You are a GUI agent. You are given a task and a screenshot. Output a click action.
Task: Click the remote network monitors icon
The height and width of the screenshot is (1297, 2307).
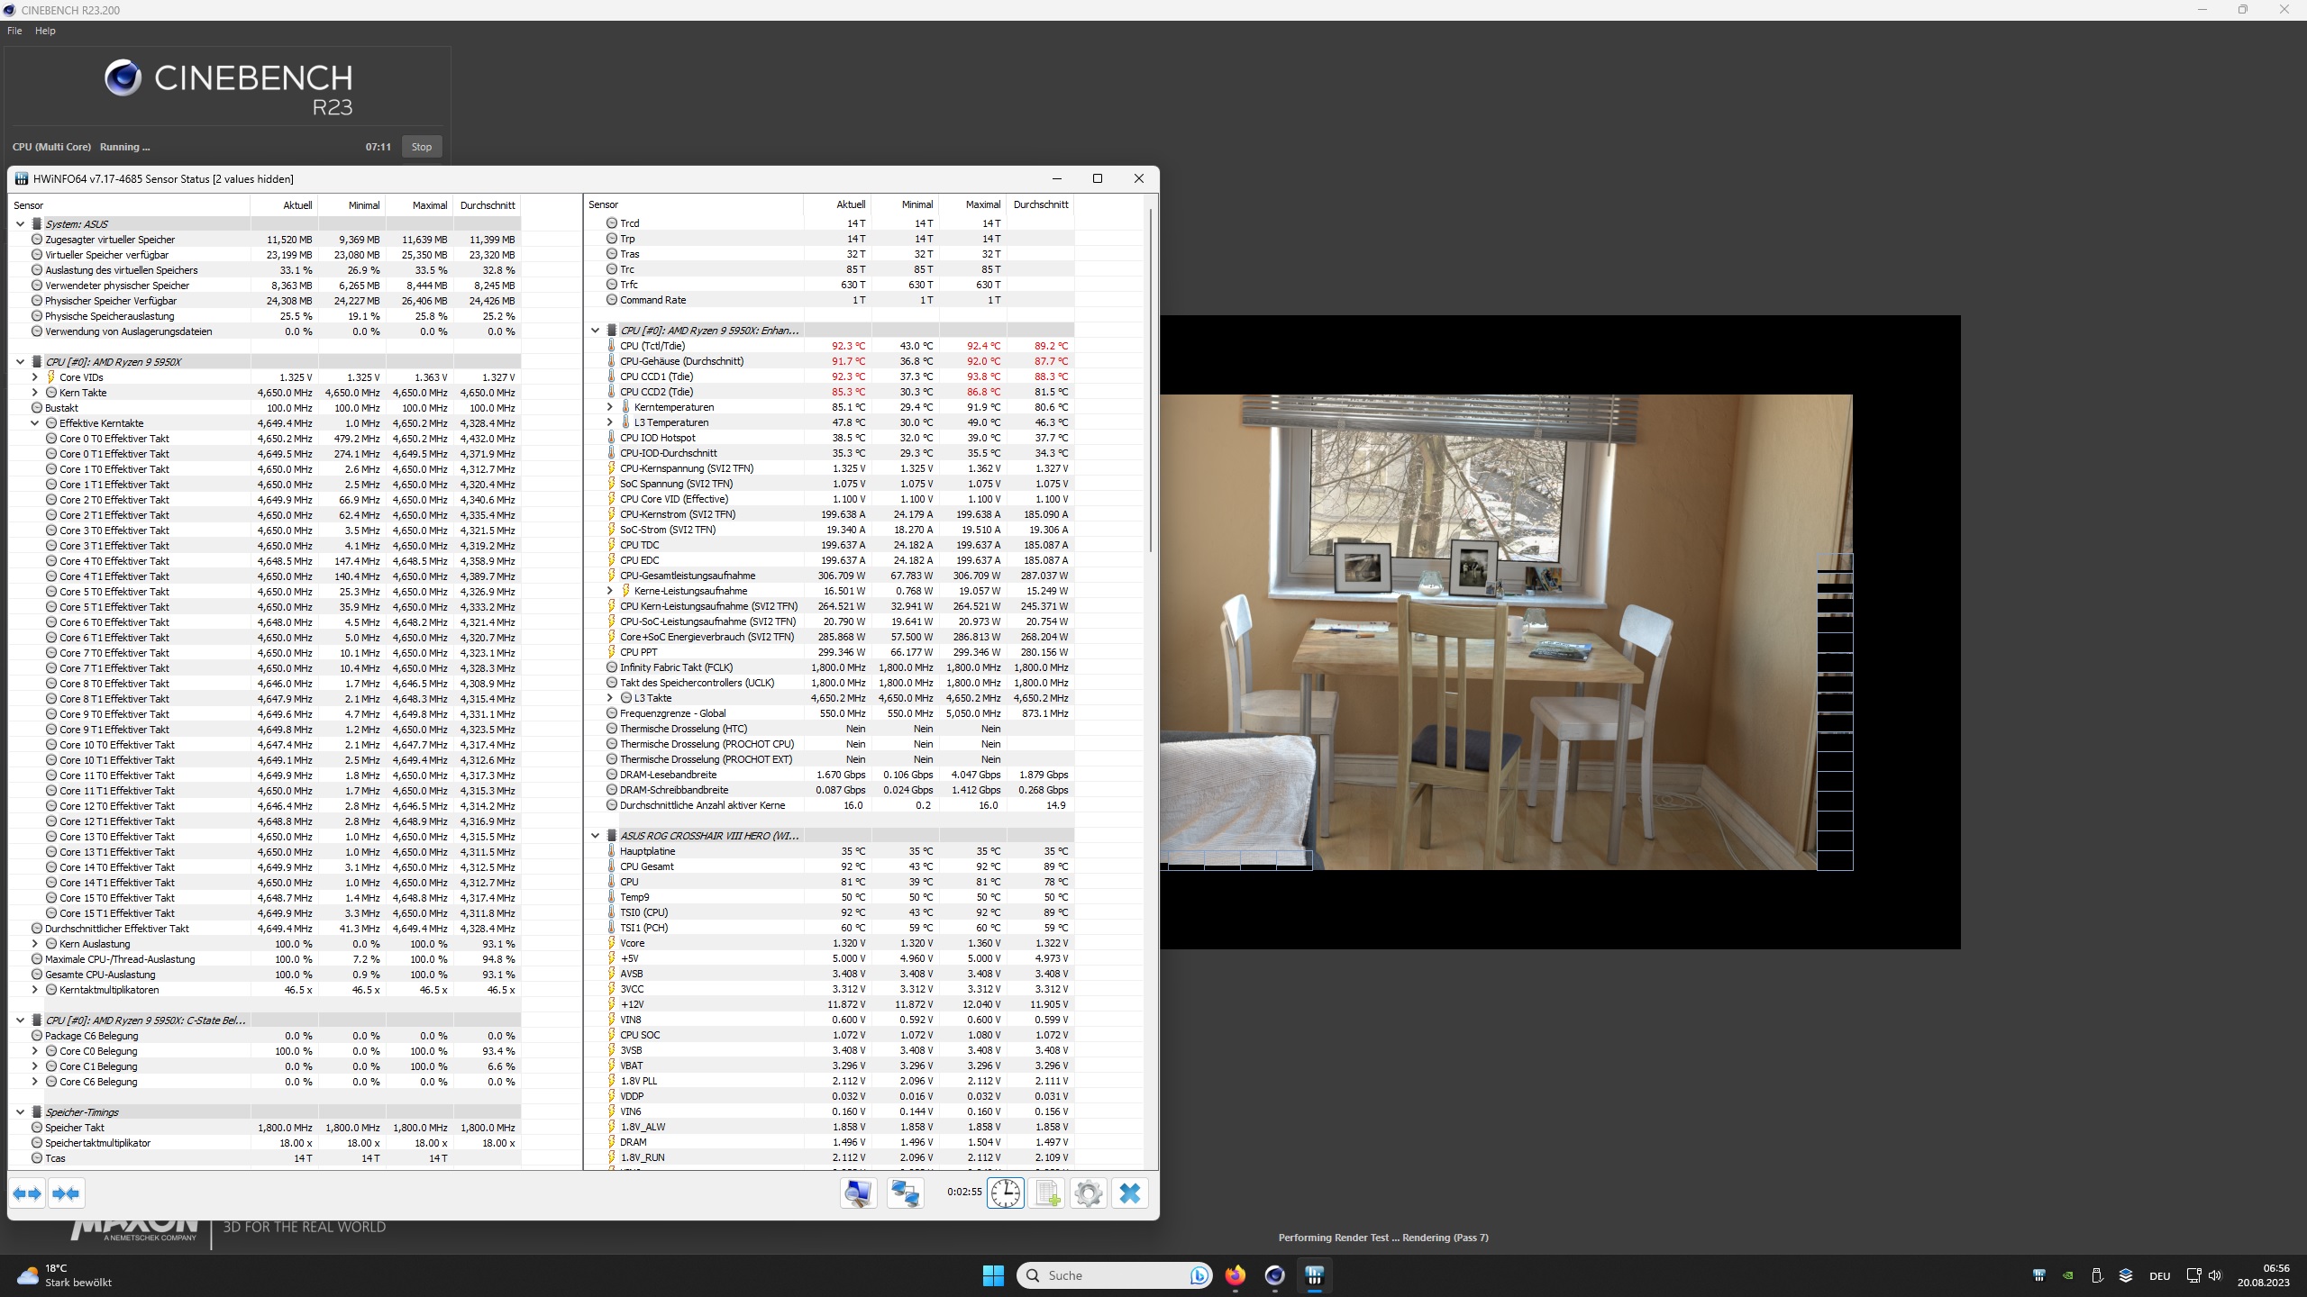point(905,1193)
